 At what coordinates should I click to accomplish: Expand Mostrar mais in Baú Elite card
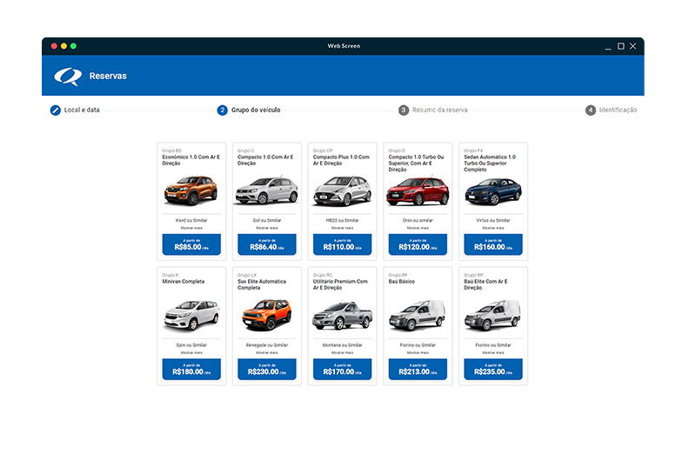(493, 353)
